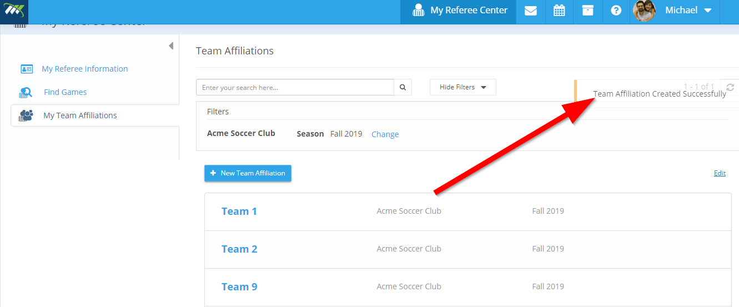Open Team 9 affiliation

point(239,287)
